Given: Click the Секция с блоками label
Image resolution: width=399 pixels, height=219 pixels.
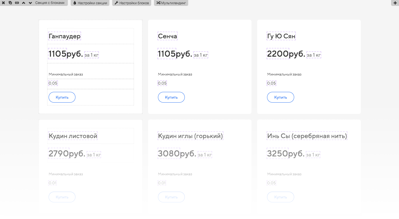Looking at the screenshot, I should tap(50, 3).
